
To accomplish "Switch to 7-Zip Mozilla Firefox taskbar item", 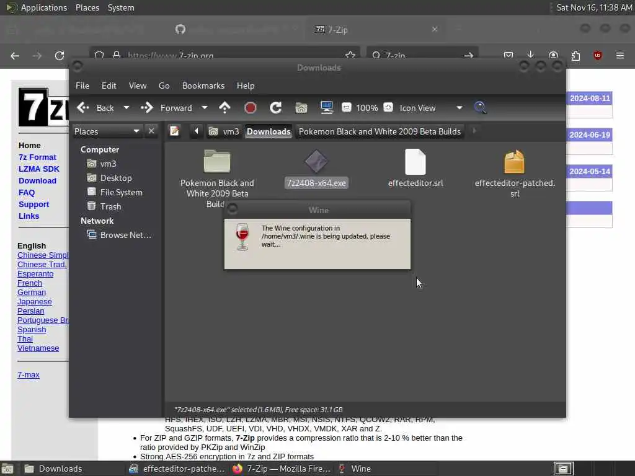I will pyautogui.click(x=282, y=469).
